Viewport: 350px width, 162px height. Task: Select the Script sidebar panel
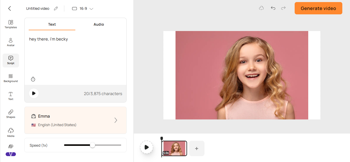tap(11, 60)
